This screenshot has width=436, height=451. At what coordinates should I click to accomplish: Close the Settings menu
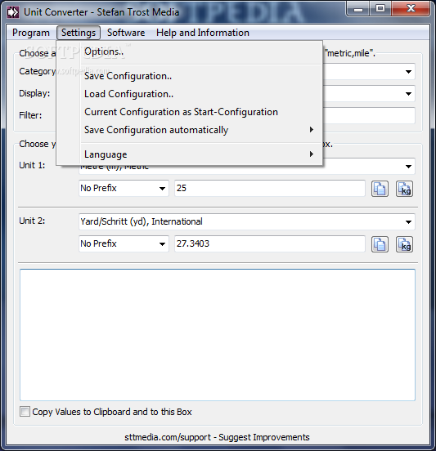pos(79,33)
